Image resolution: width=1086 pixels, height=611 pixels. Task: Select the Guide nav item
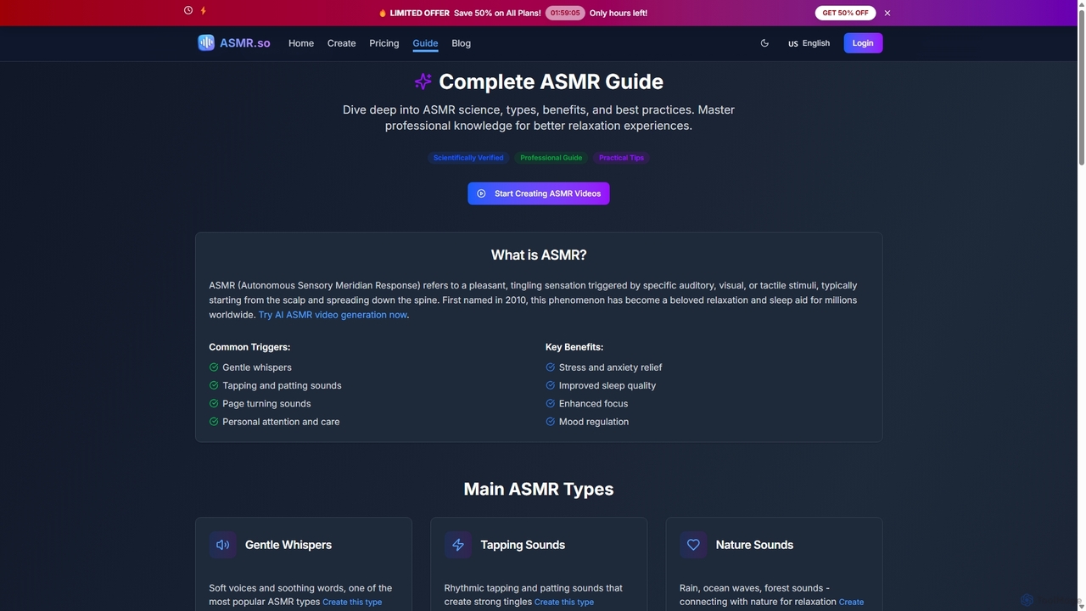click(425, 43)
